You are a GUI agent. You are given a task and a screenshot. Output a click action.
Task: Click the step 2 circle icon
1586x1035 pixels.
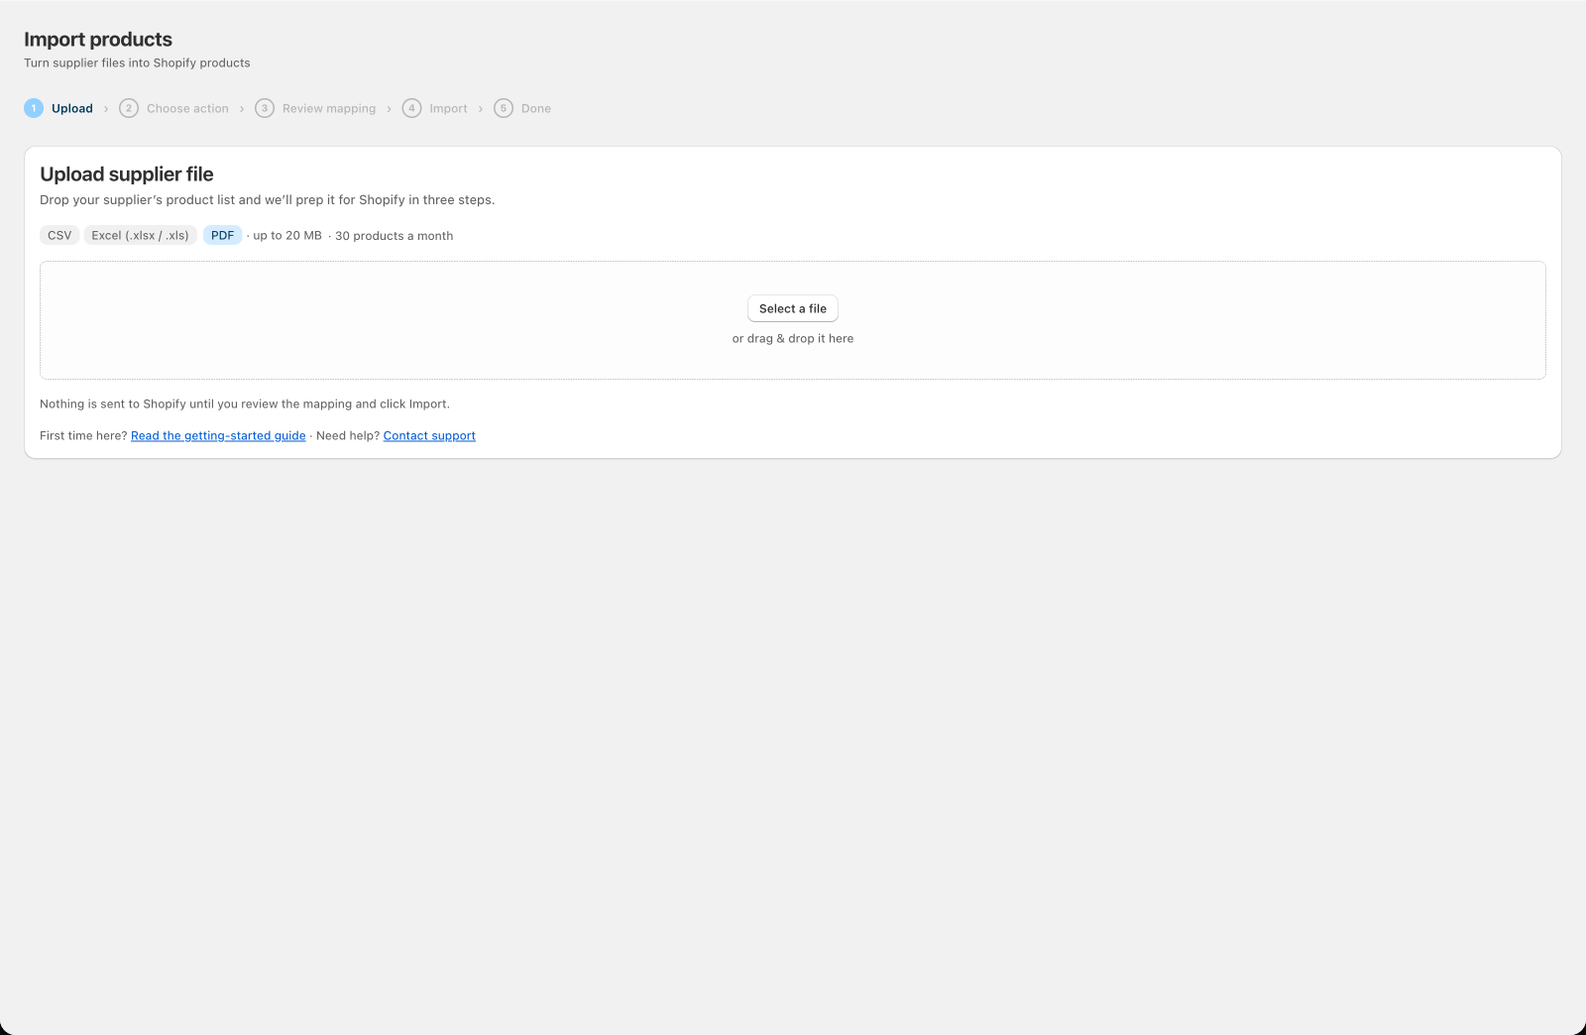click(129, 108)
